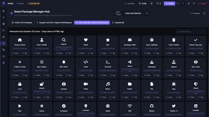209x117 pixels.
Task: Copy Class for User / Profile icon
Action: click(37, 53)
